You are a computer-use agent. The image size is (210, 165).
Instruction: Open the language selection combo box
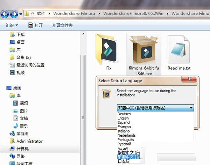tap(155, 108)
